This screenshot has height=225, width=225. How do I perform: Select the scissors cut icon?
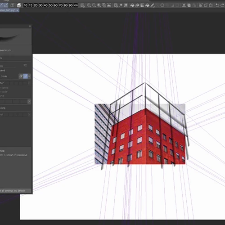[184, 5]
